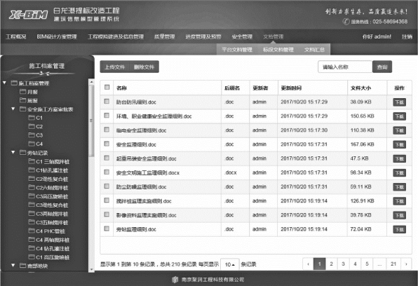Viewport: 418px width, 286px height.
Task: Click the 上传文件 button
Action: coord(114,67)
